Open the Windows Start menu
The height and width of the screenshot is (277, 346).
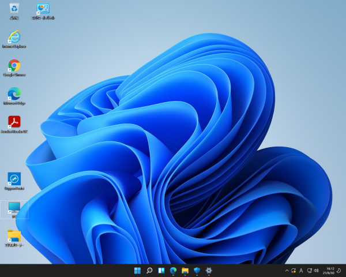point(137,271)
